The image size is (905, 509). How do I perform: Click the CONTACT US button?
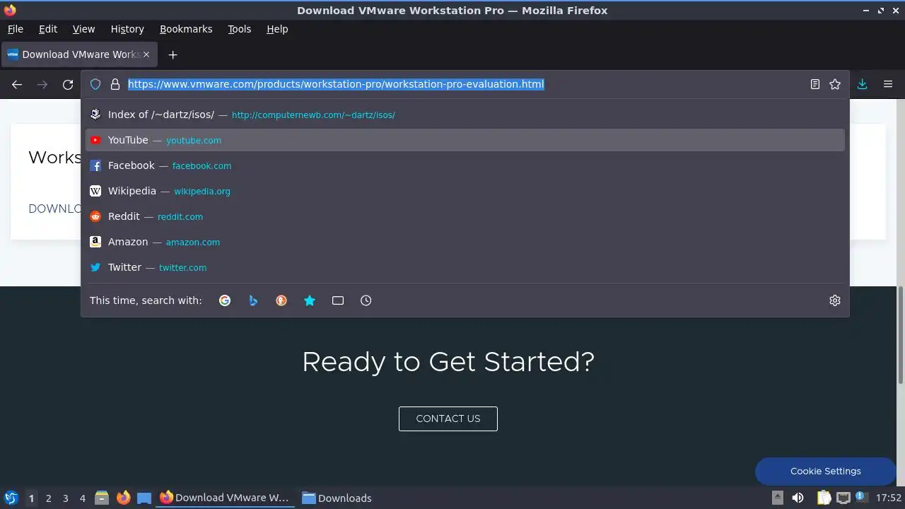coord(448,419)
